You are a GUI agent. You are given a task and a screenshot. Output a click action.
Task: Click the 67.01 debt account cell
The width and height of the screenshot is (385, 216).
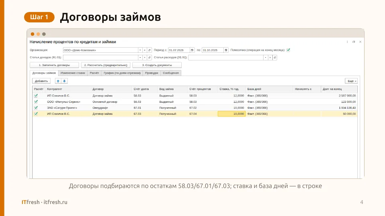tap(145, 108)
